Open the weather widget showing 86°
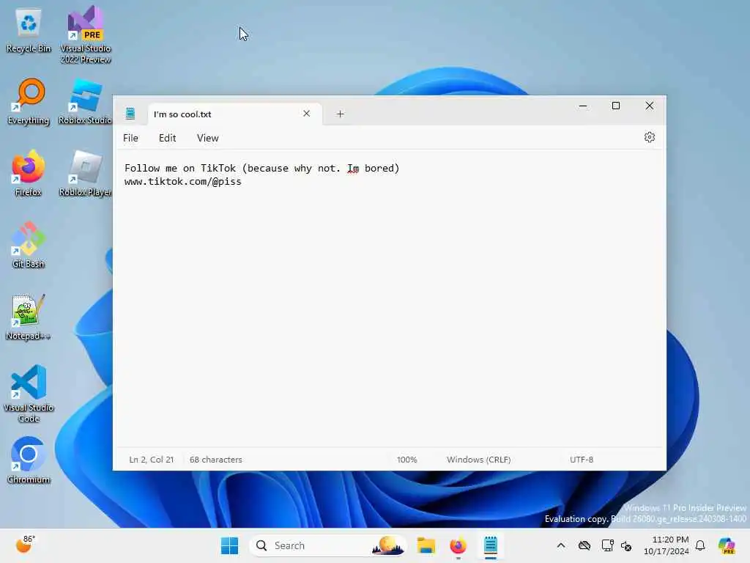This screenshot has height=563, width=750. click(x=25, y=545)
